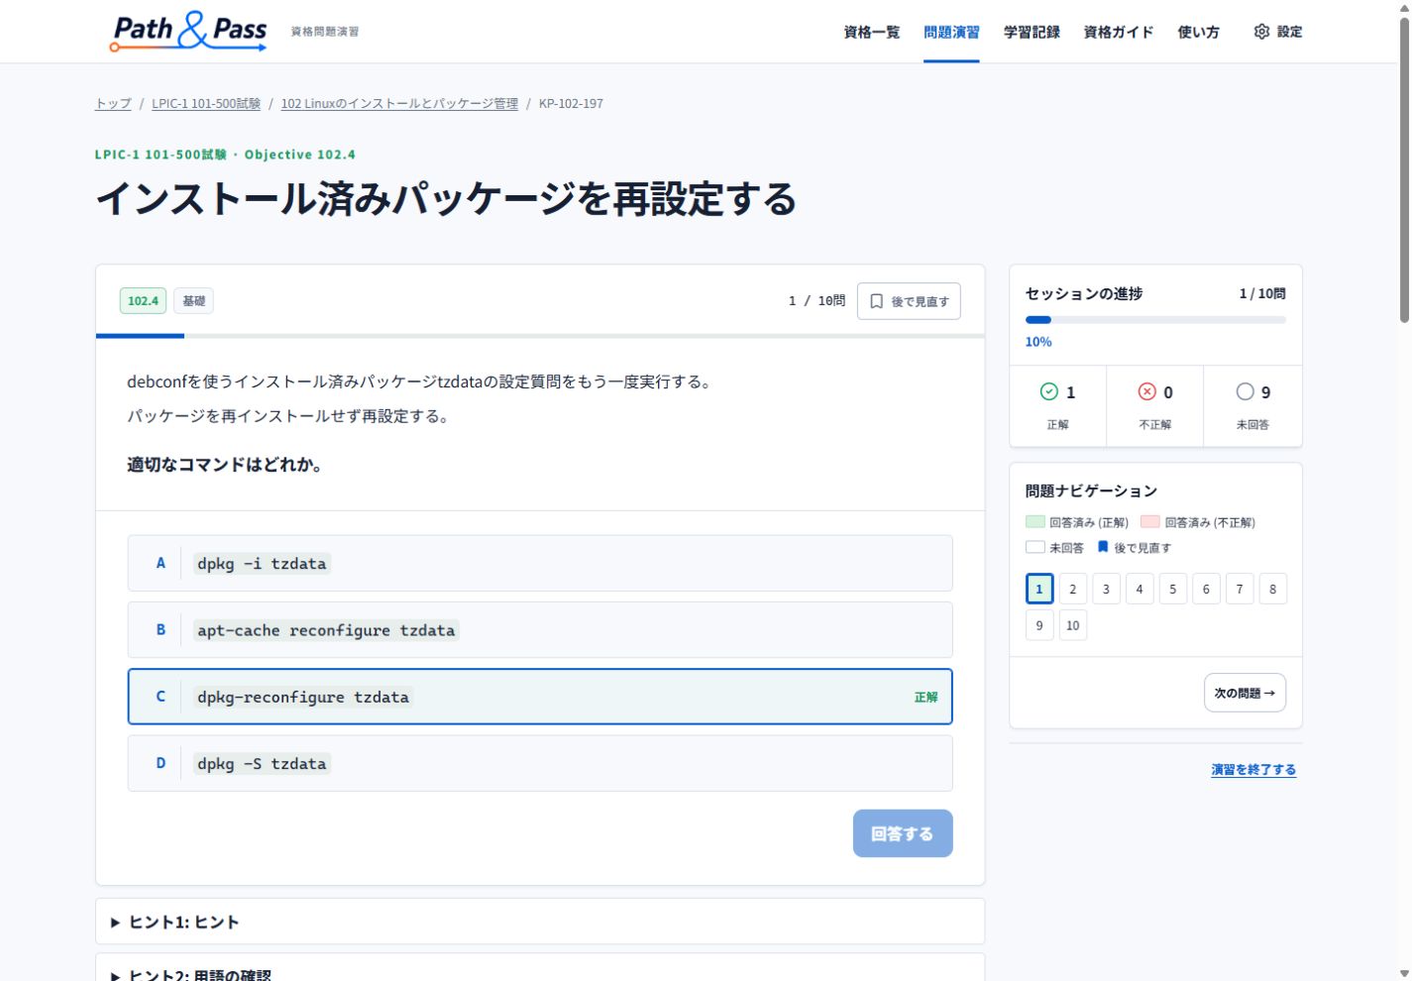This screenshot has width=1412, height=981.
Task: Open settings via the gear icon
Action: (1261, 32)
